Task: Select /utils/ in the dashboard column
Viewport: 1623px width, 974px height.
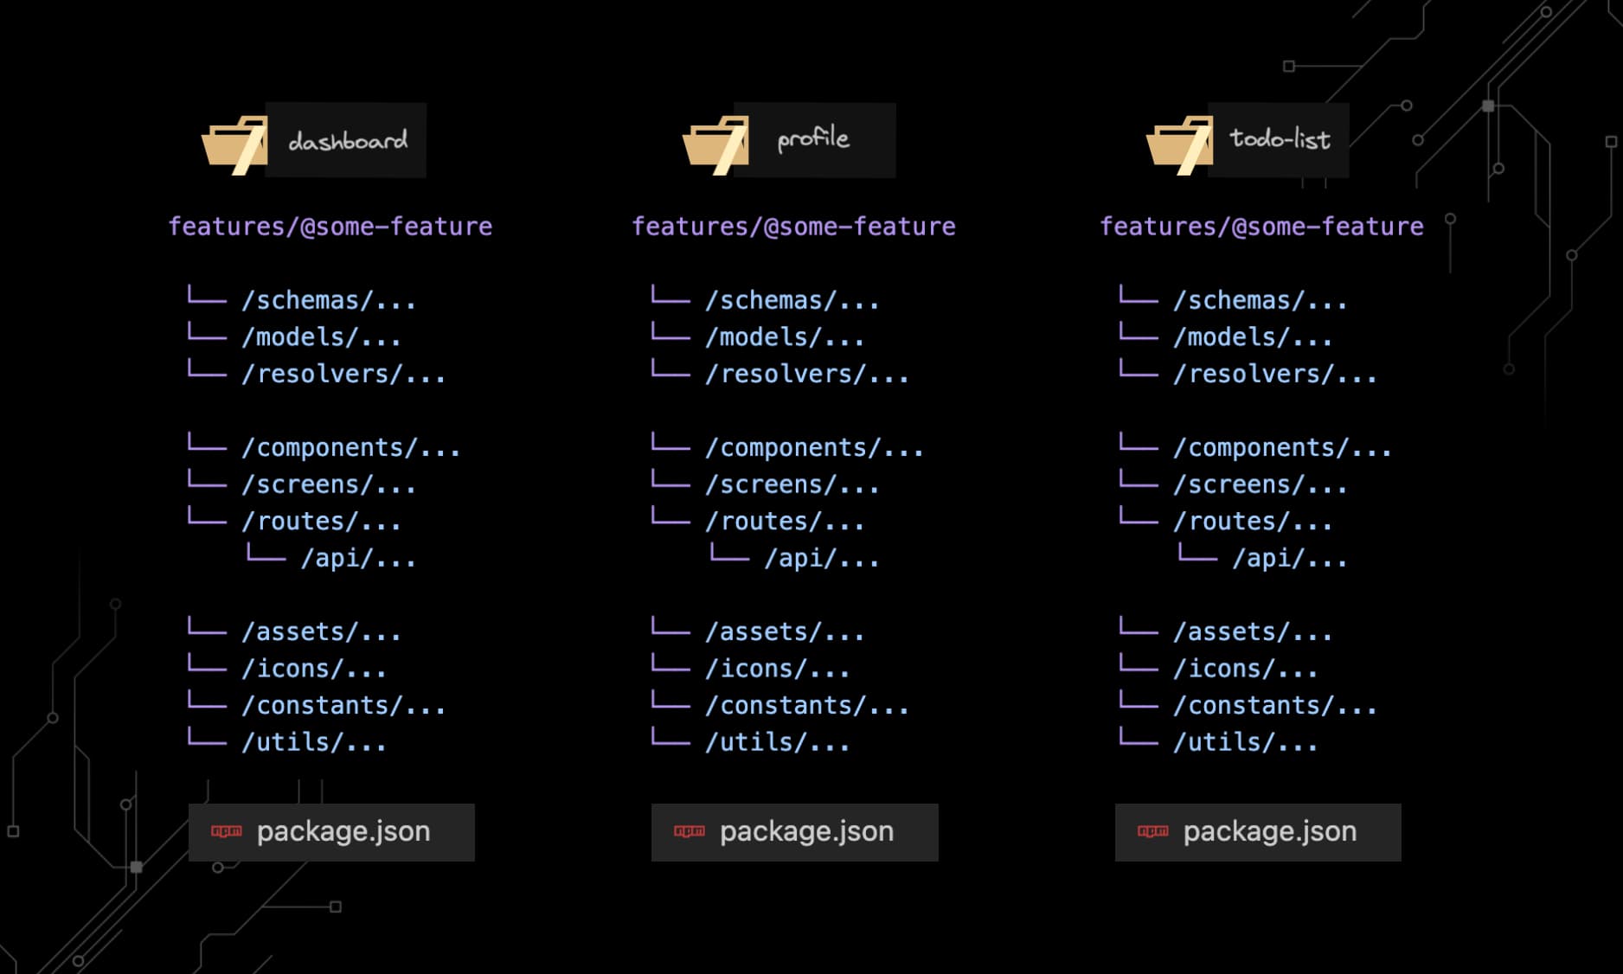Action: [x=313, y=742]
